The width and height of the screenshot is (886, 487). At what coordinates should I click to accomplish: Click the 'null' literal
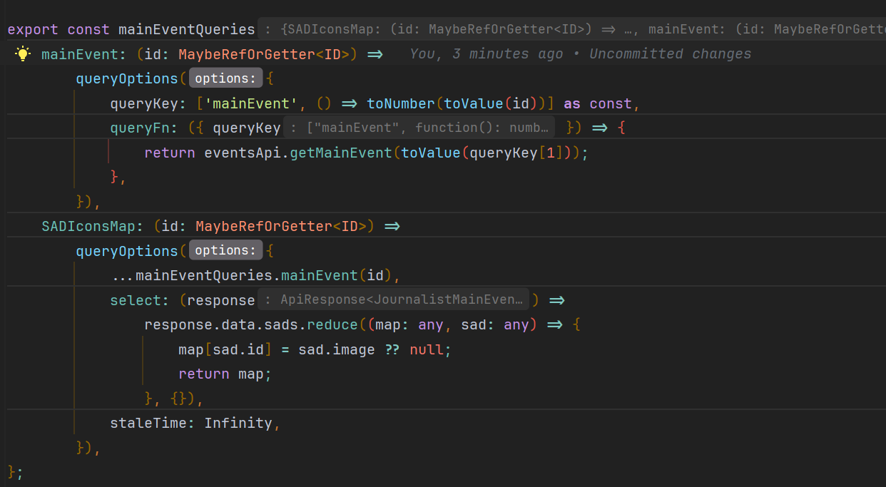pos(427,349)
